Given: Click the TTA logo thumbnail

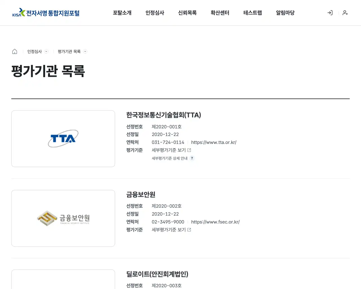Looking at the screenshot, I should [63, 139].
